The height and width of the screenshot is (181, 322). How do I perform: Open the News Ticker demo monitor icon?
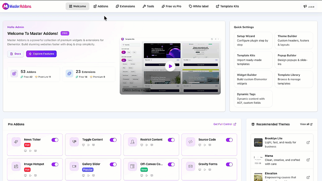tap(25, 151)
